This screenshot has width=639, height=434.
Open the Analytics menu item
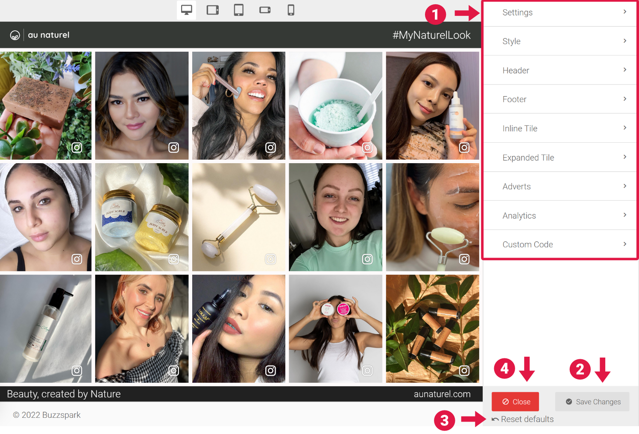pos(519,216)
